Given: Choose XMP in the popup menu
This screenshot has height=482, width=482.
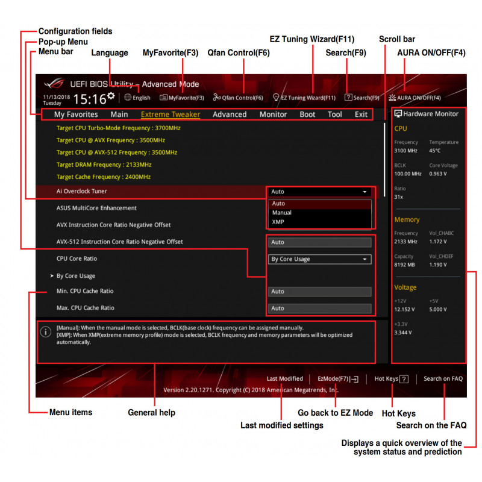Looking at the screenshot, I should [x=320, y=222].
